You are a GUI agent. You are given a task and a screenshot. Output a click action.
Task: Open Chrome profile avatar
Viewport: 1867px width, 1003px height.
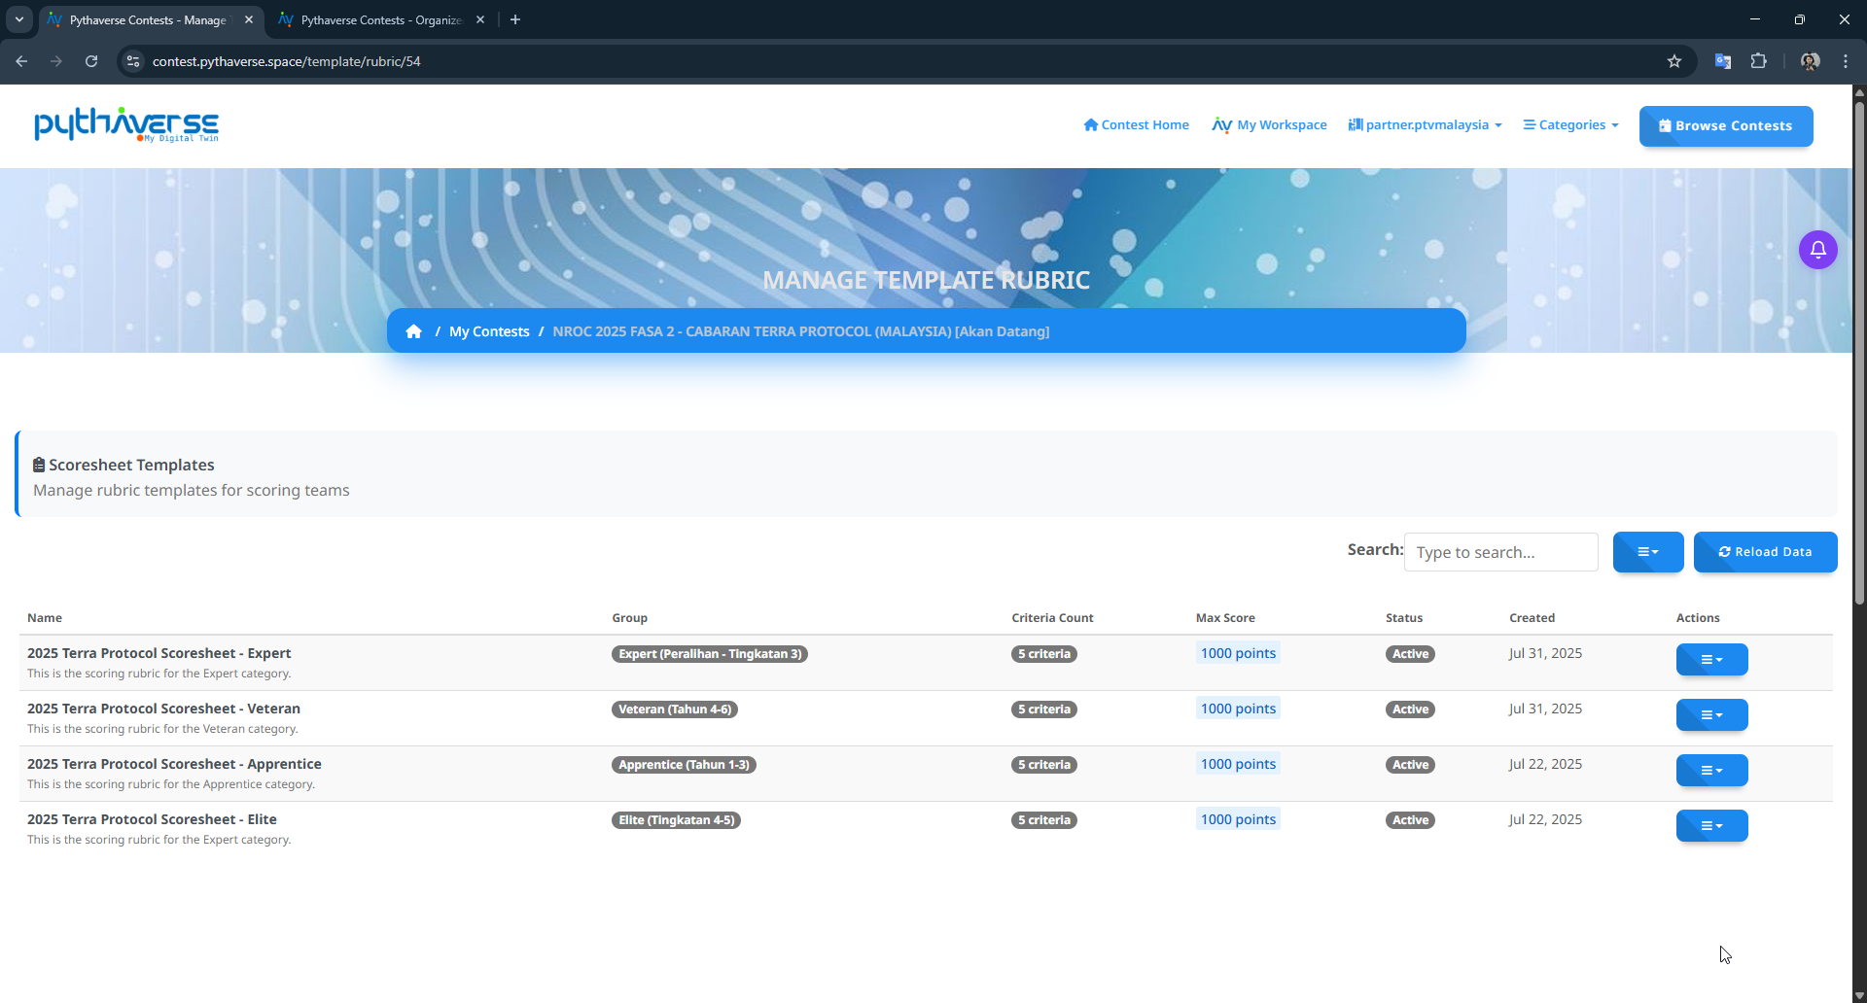point(1810,61)
